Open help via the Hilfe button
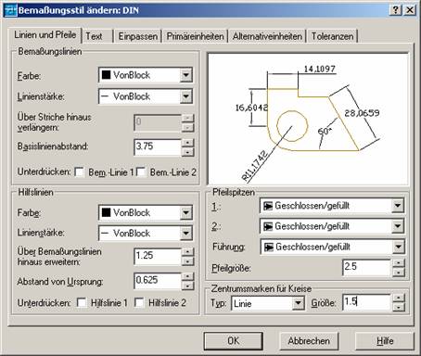Viewport: 421px width, 356px height. 385,341
